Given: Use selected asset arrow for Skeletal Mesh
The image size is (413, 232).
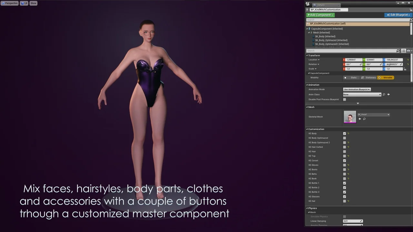Looking at the screenshot, I should 360,119.
